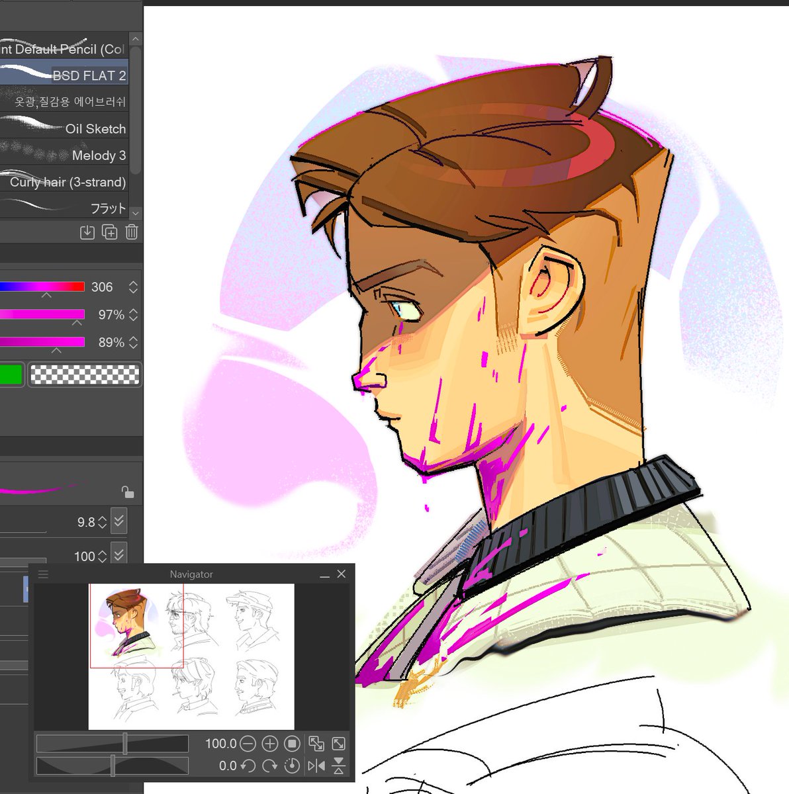Screen dimensions: 789x794
Task: Import sub tool material download icon
Action: [87, 232]
